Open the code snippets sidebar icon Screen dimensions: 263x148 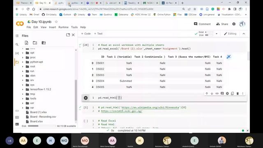[17, 111]
